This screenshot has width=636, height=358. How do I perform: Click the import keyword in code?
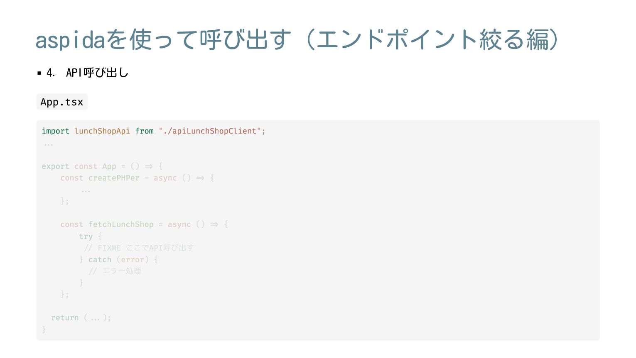pyautogui.click(x=55, y=131)
